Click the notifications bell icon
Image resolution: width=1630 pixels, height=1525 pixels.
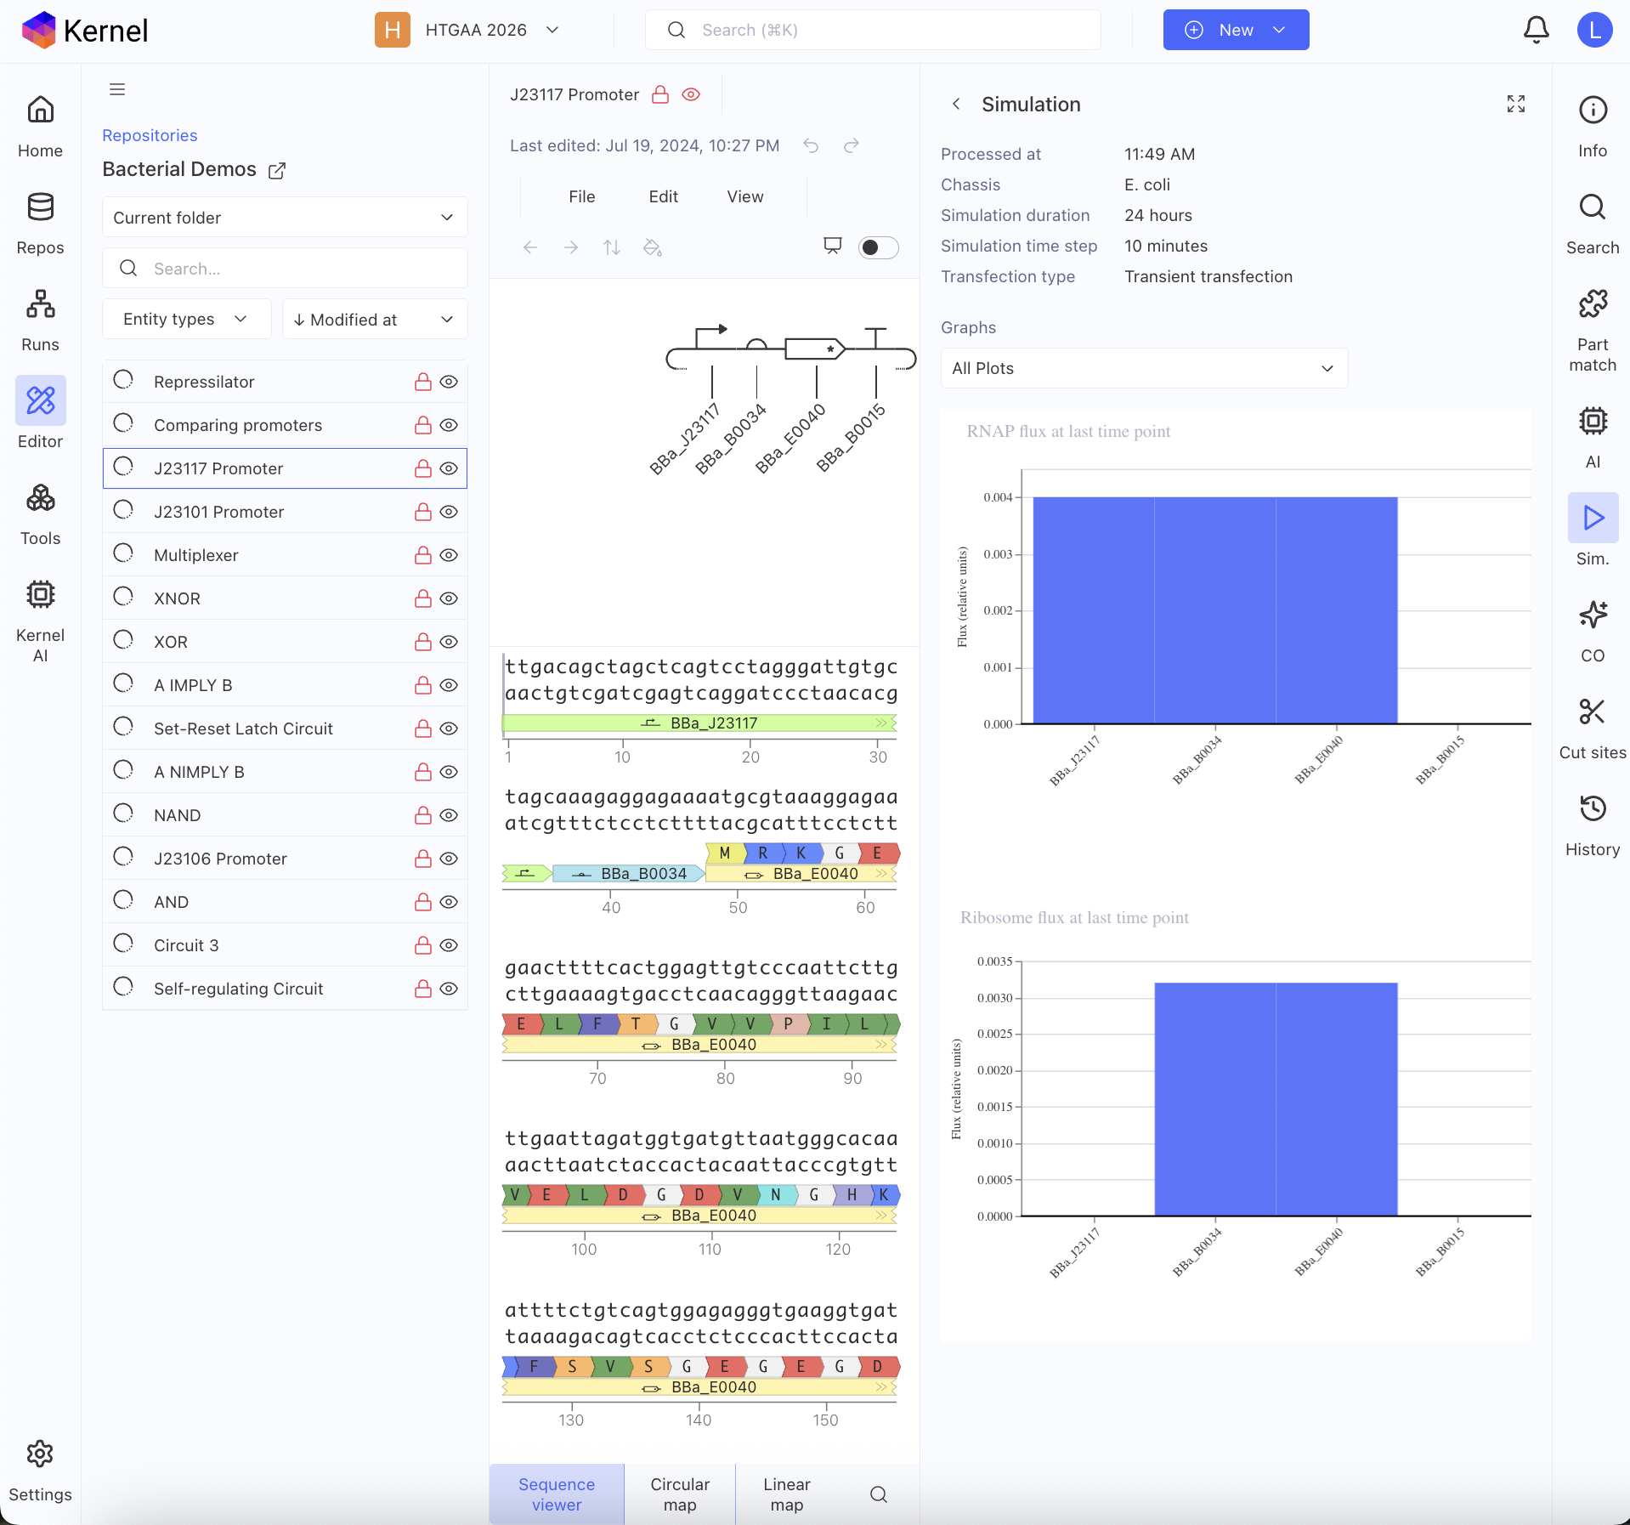(1535, 30)
